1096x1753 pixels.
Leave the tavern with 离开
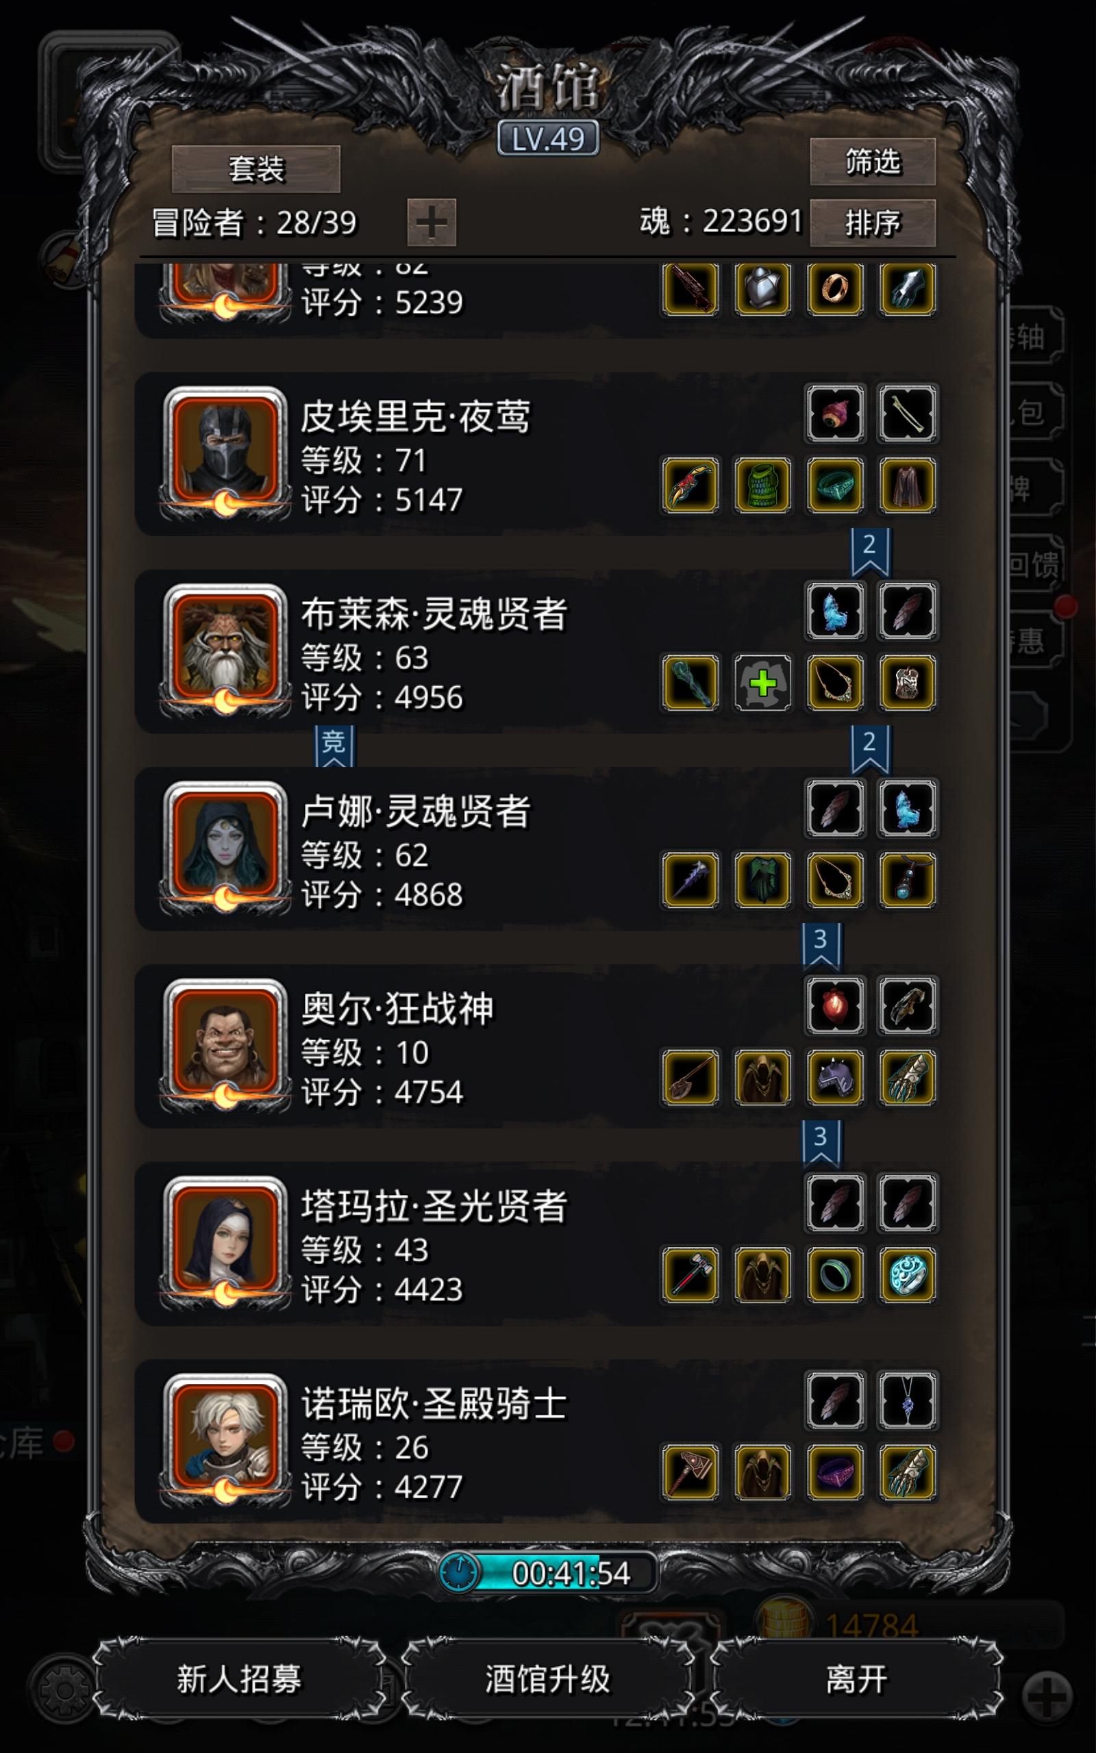[x=857, y=1678]
